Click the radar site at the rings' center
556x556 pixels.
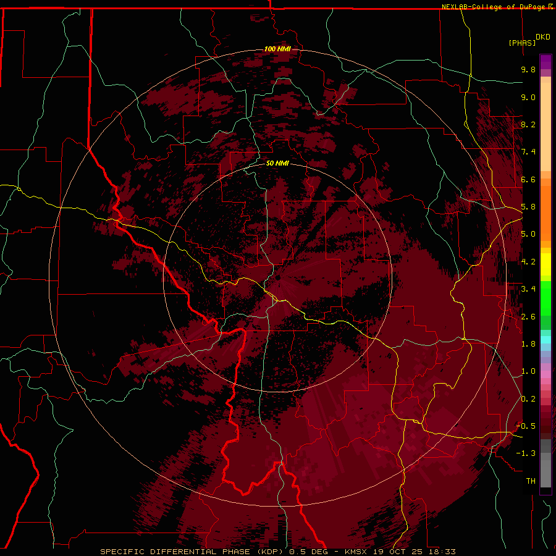point(278,277)
